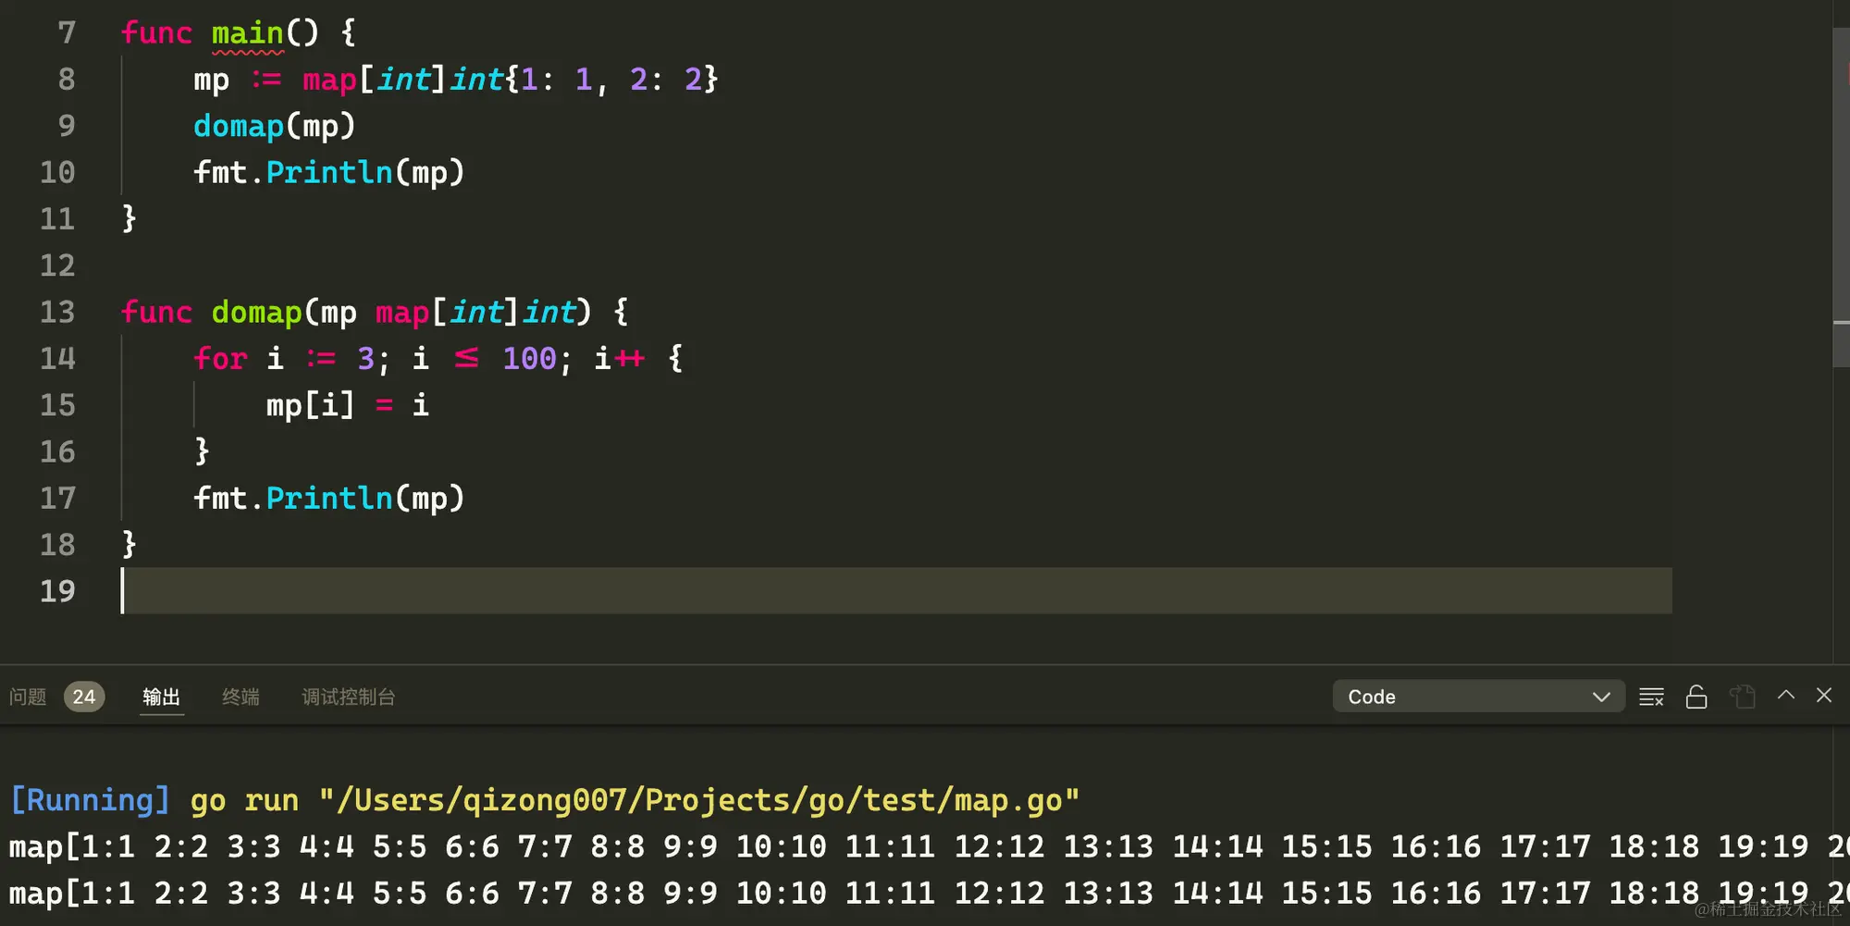
Task: Open the 调试控制台 tab
Action: point(349,697)
